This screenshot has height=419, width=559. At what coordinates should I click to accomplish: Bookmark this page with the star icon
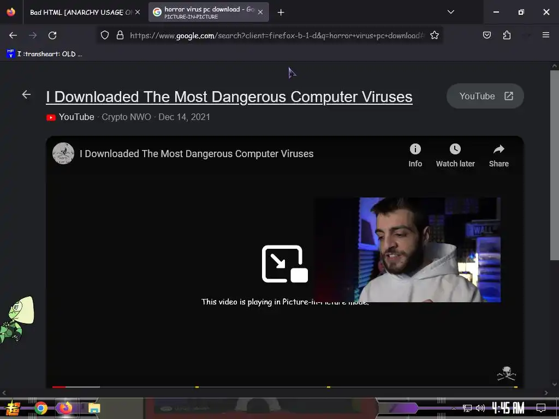434,35
